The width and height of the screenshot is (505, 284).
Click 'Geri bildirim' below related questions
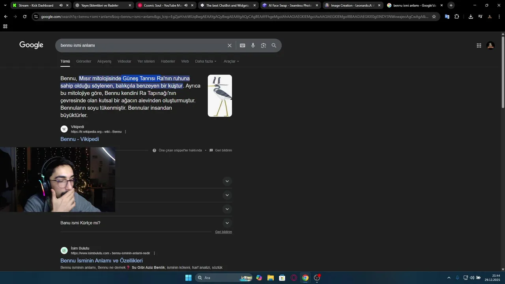pyautogui.click(x=223, y=232)
